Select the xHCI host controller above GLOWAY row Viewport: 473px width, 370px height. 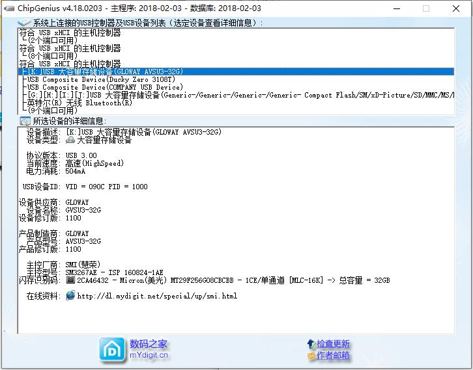(236, 64)
